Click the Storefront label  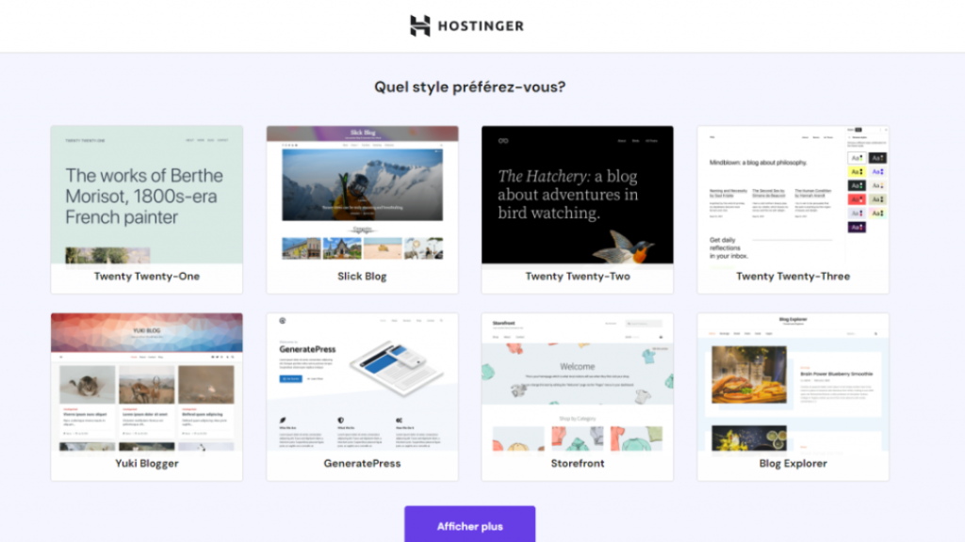tap(578, 463)
